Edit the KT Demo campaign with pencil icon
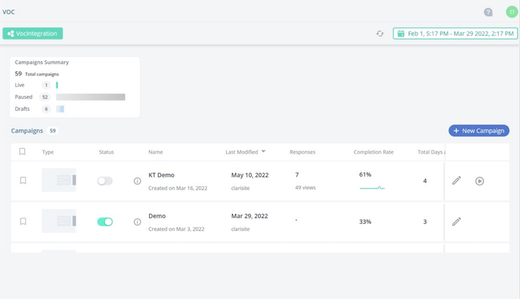Image resolution: width=520 pixels, height=299 pixels. point(456,181)
